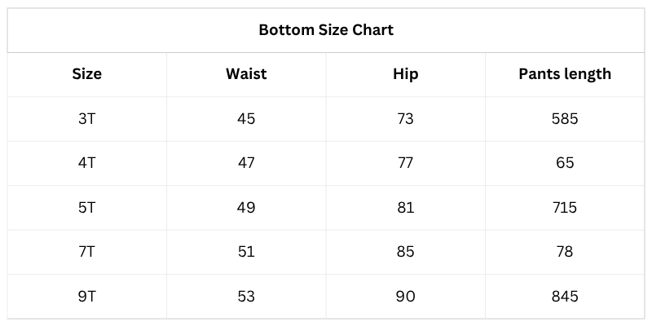The height and width of the screenshot is (326, 652).
Task: Select waist value 49 for 5T
Action: click(x=246, y=207)
